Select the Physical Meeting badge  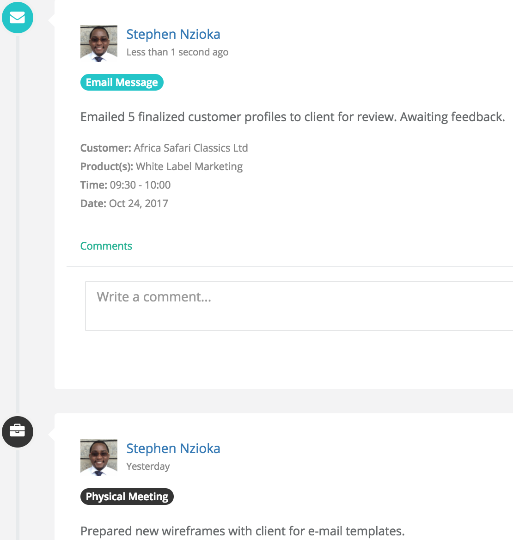[127, 496]
